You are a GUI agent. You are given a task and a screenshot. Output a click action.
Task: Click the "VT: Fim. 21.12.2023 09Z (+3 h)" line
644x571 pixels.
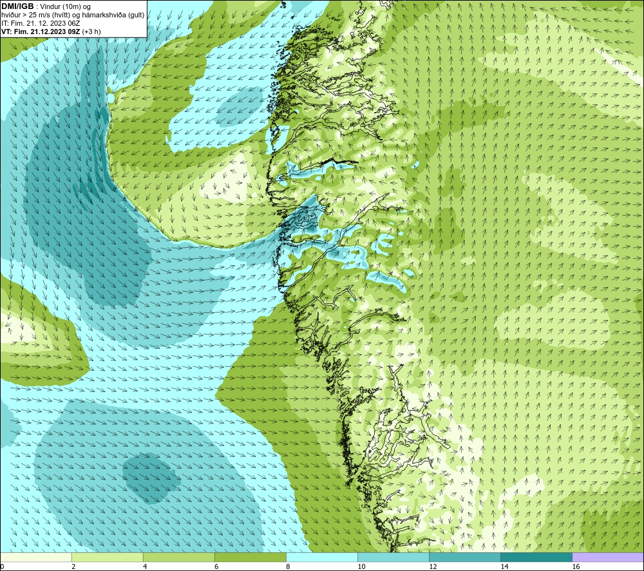click(x=51, y=32)
